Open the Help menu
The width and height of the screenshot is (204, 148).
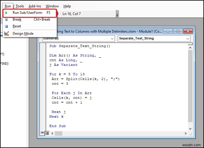click(x=67, y=6)
